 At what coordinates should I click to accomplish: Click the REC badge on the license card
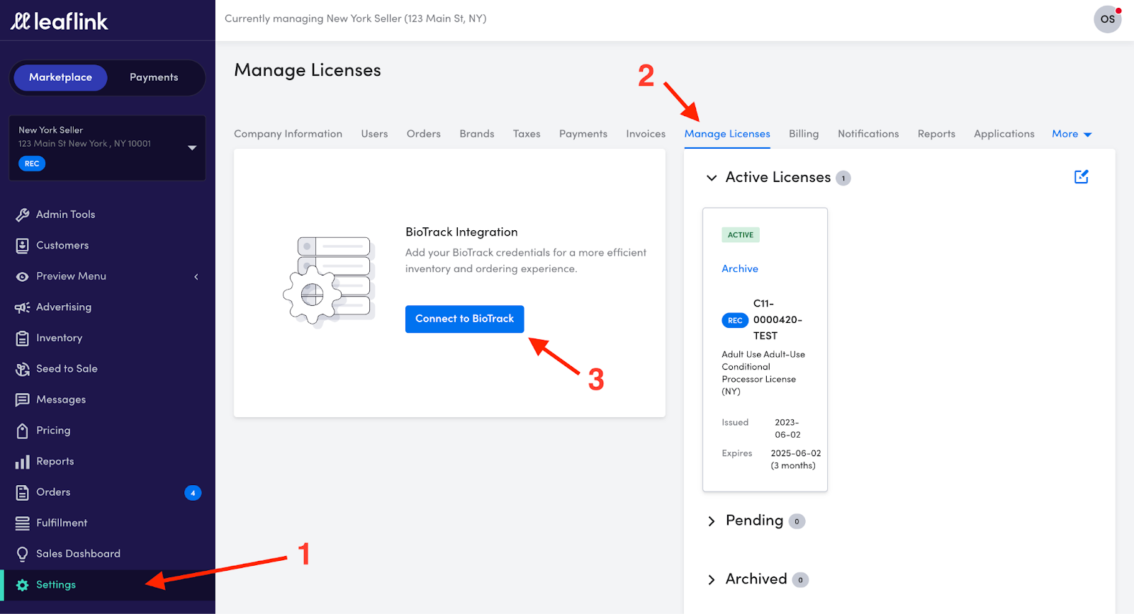tap(735, 320)
